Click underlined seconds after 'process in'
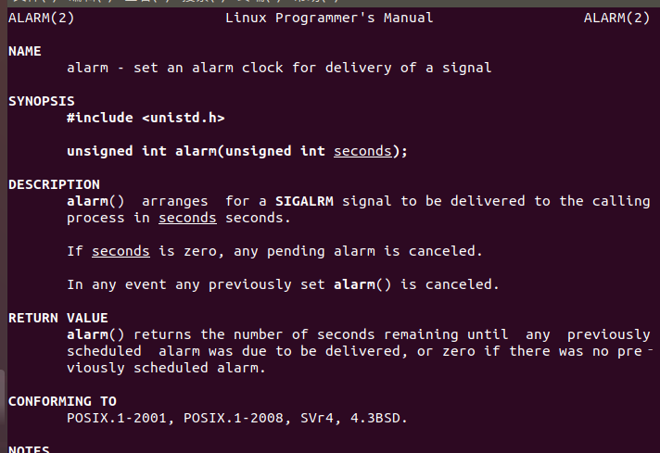 [x=187, y=218]
